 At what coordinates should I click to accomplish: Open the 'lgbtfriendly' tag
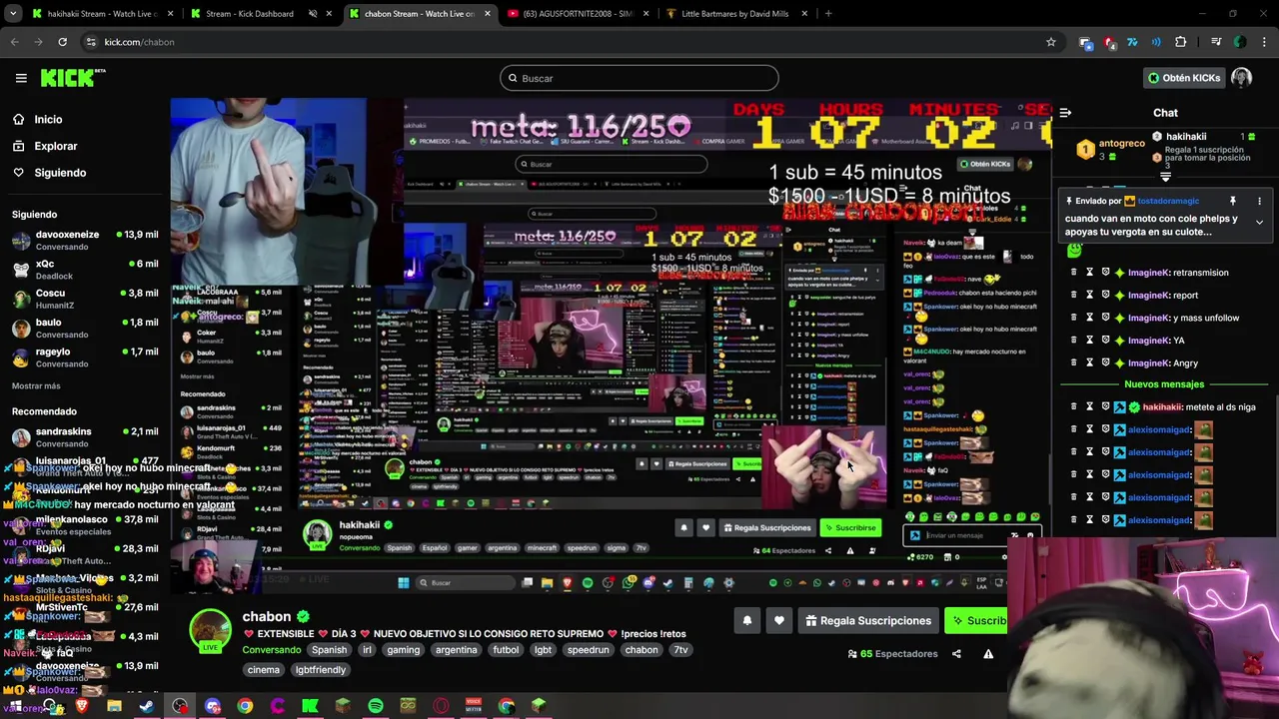(320, 670)
